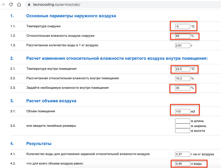Edit outside temperature field showing -5
221x168 pixels.
click(182, 26)
